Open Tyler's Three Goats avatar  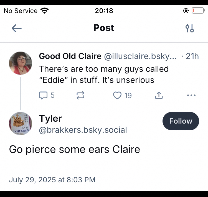click(x=21, y=124)
